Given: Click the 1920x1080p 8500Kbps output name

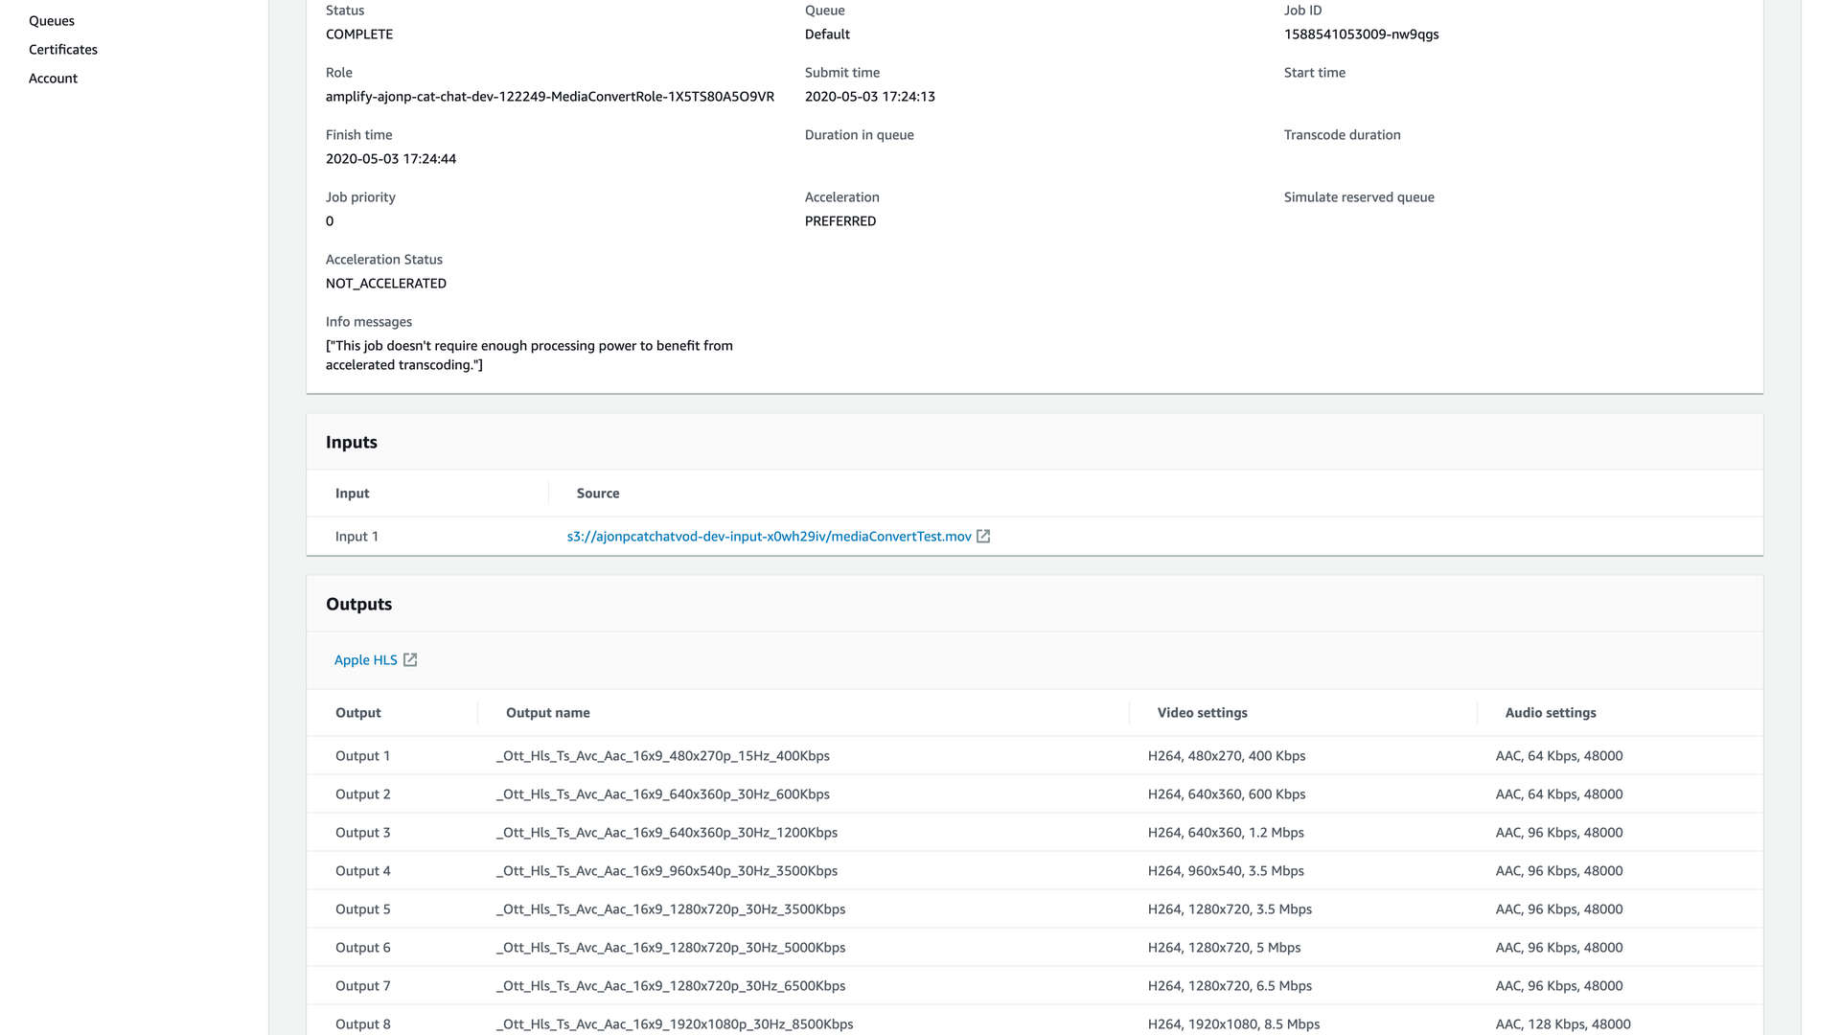Looking at the screenshot, I should [675, 1024].
